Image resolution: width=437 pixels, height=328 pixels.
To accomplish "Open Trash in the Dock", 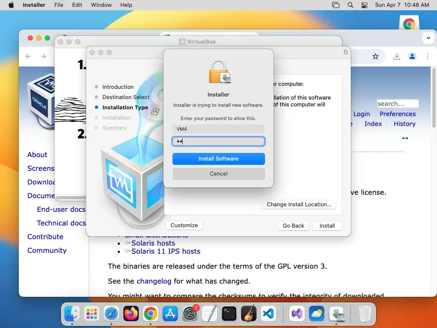I will point(364,313).
